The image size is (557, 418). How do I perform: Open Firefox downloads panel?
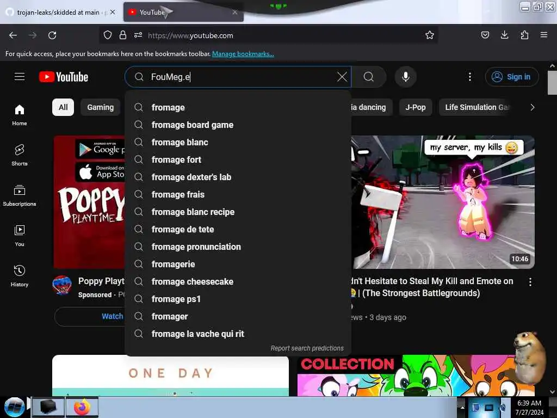(x=504, y=35)
